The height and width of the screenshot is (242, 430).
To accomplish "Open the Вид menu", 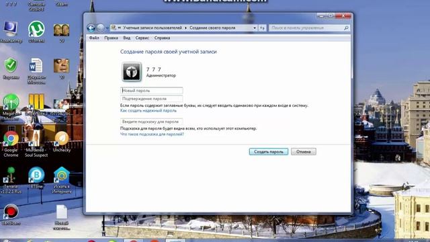I will [x=127, y=38].
